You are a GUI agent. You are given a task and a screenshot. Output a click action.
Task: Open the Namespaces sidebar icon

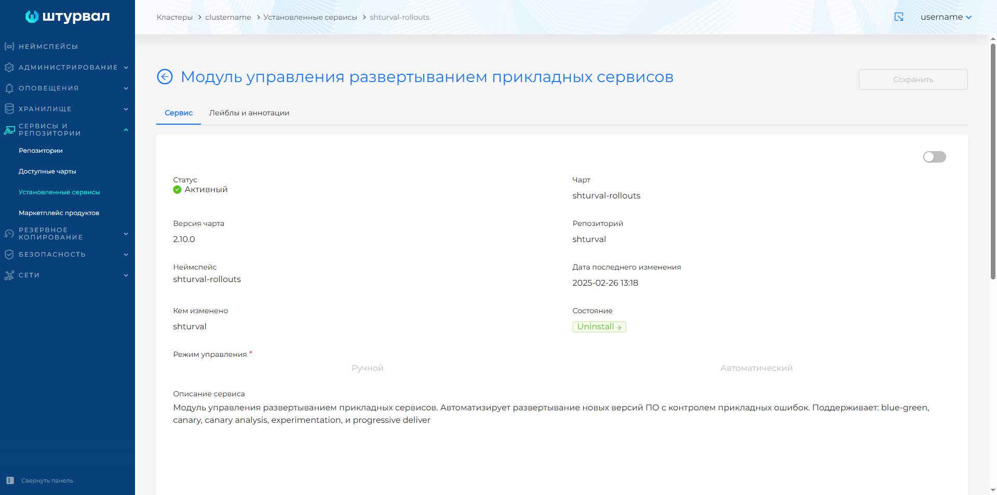point(9,47)
